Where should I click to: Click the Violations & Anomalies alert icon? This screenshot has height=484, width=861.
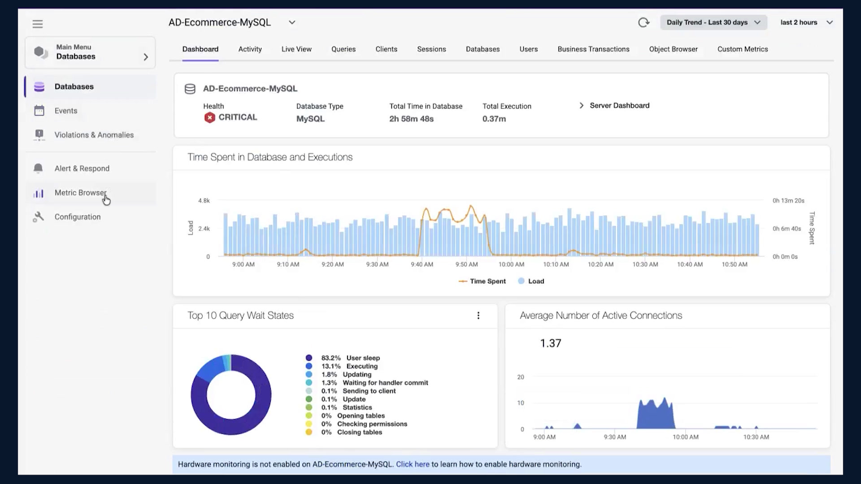pos(39,135)
